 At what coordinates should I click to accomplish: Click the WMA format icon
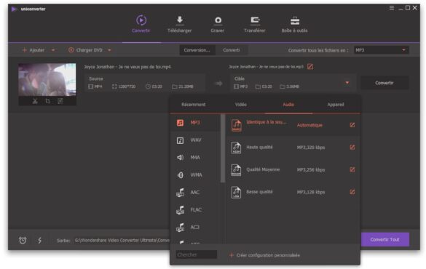180,175
